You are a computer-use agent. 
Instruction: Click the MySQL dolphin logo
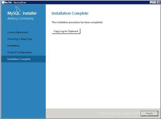coord(18,9)
